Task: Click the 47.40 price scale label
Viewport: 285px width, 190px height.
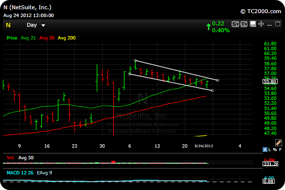Action: point(270,133)
